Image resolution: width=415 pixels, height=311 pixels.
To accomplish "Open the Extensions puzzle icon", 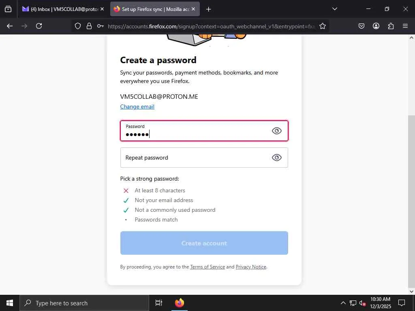I will coord(391,26).
